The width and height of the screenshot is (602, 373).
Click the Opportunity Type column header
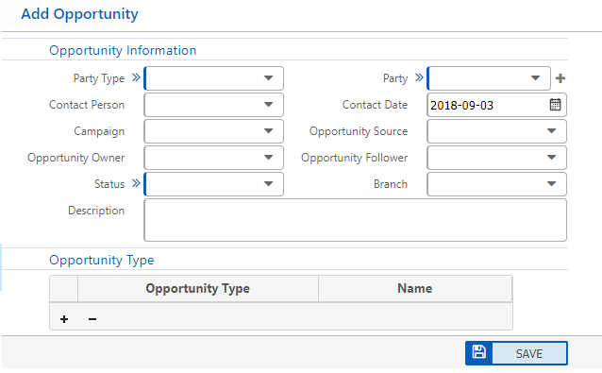[198, 289]
